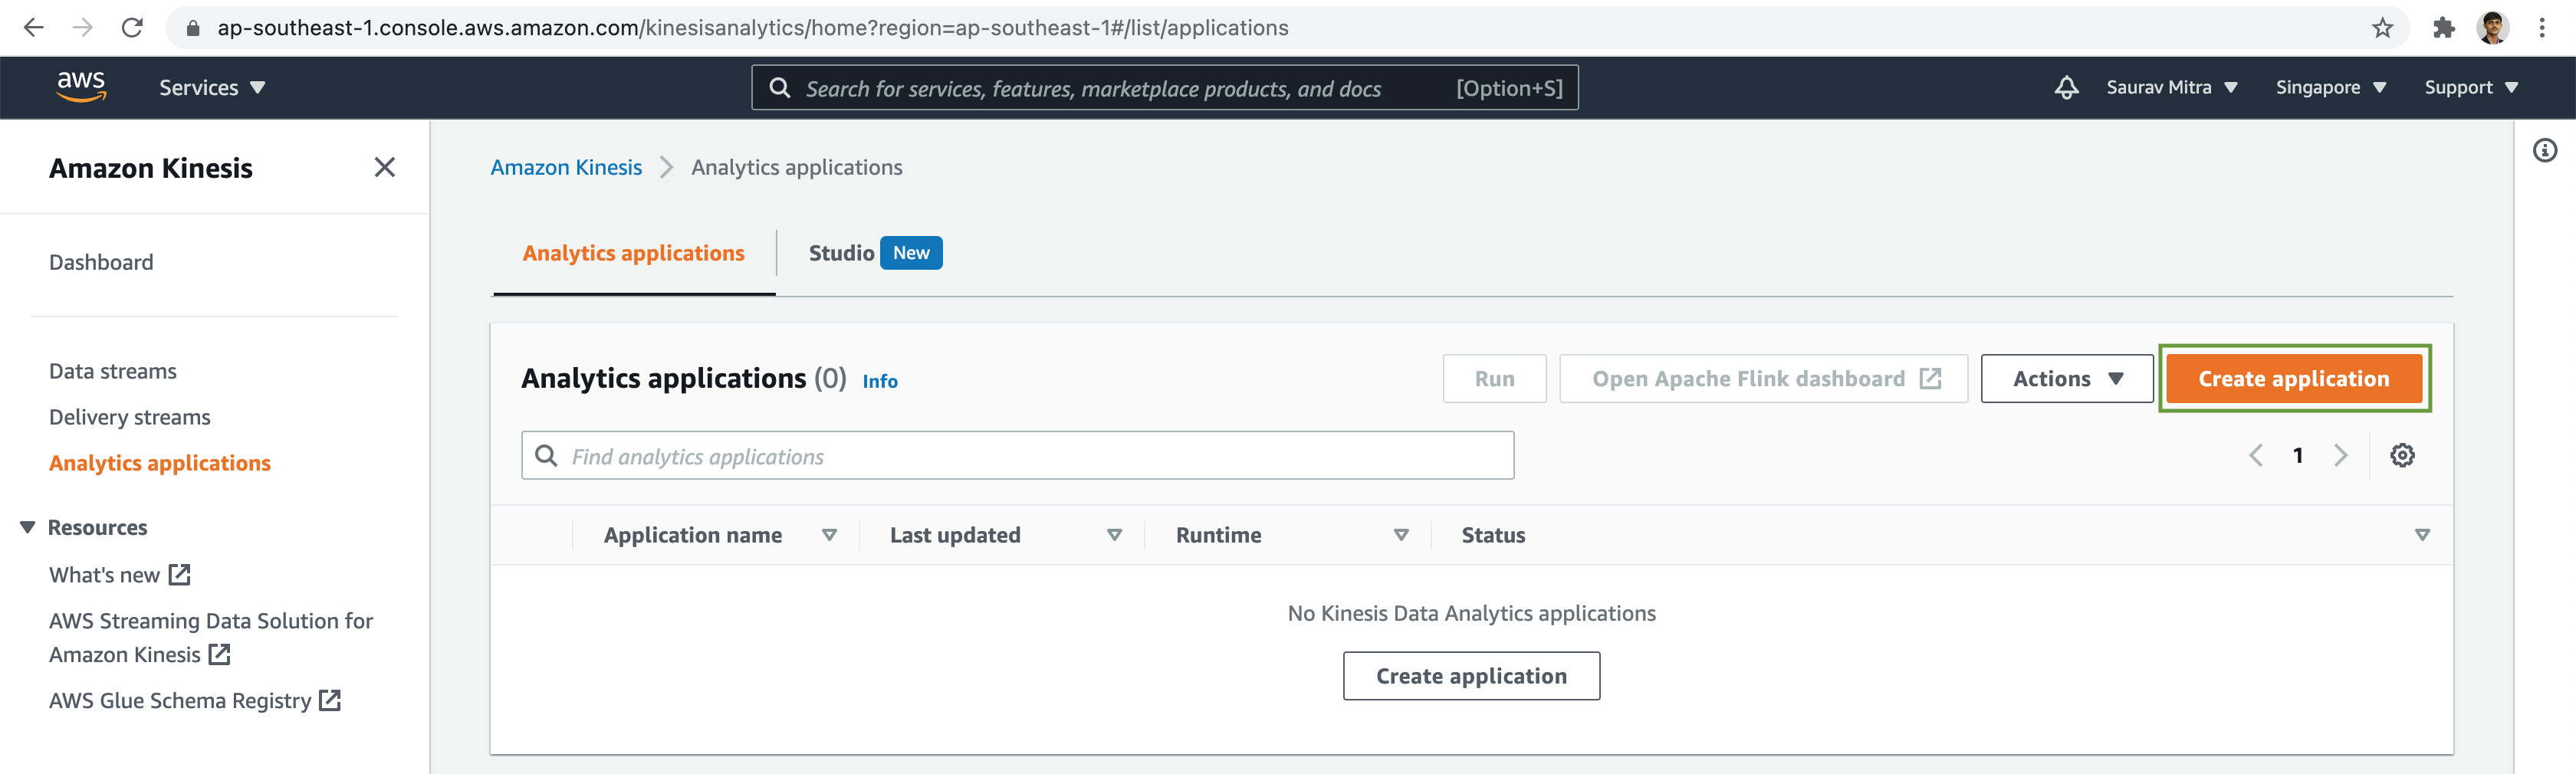Click the empty-state Create application button
The image size is (2576, 774).
click(x=1471, y=677)
